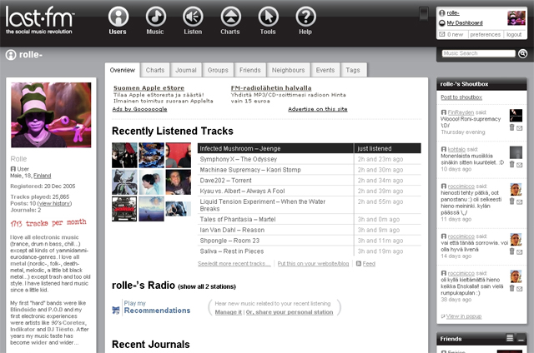Open the view history link
Viewport: 534px width, 353px height.
coord(55,203)
